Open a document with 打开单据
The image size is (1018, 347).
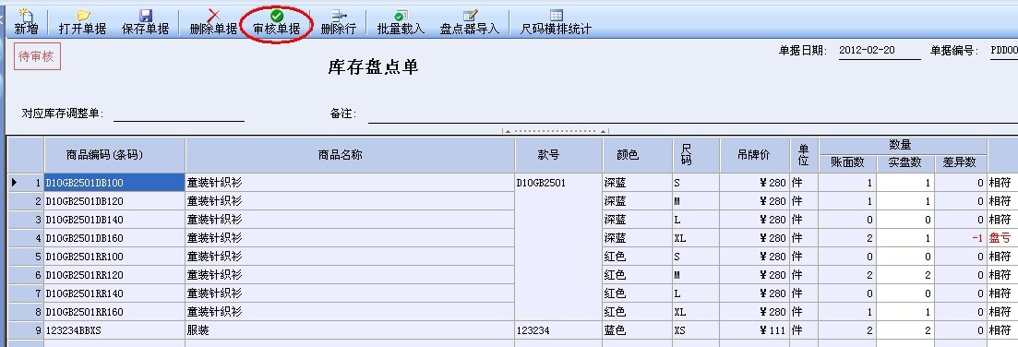[x=82, y=21]
